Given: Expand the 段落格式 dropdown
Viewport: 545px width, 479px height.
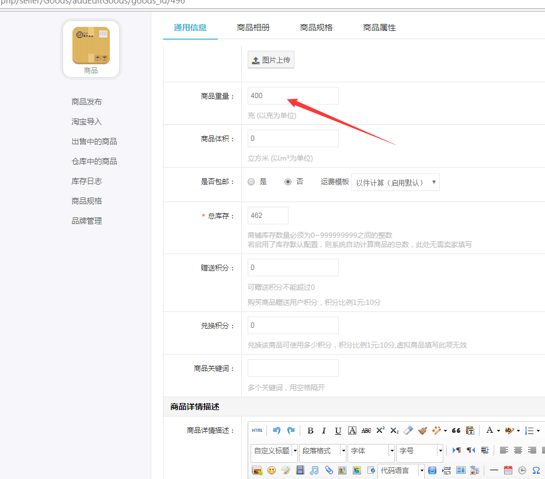Looking at the screenshot, I should pyautogui.click(x=322, y=451).
